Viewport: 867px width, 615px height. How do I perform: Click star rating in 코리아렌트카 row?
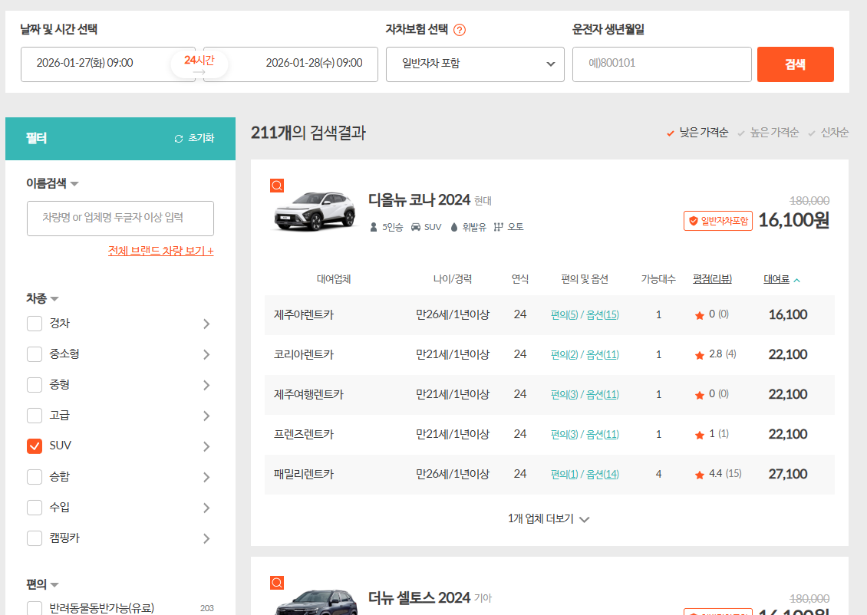(x=700, y=355)
